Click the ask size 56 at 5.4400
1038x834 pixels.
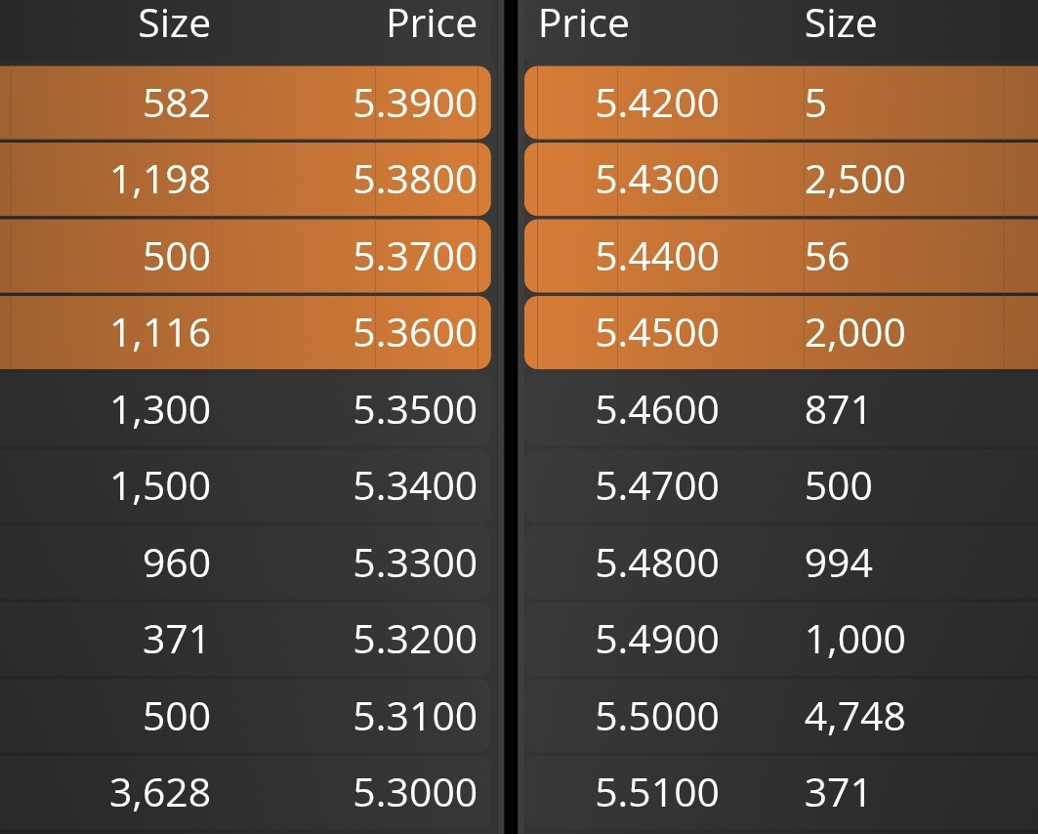pos(827,256)
